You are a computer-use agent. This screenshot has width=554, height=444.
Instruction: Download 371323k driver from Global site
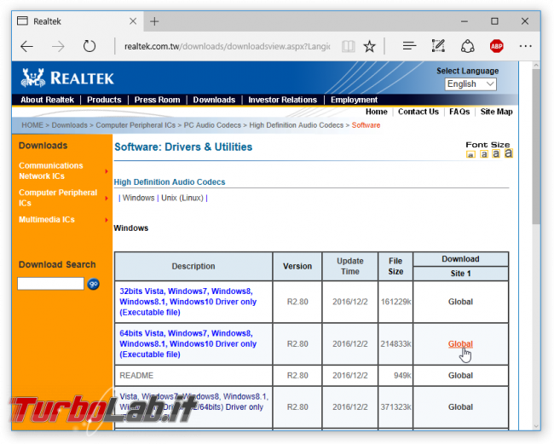click(460, 407)
